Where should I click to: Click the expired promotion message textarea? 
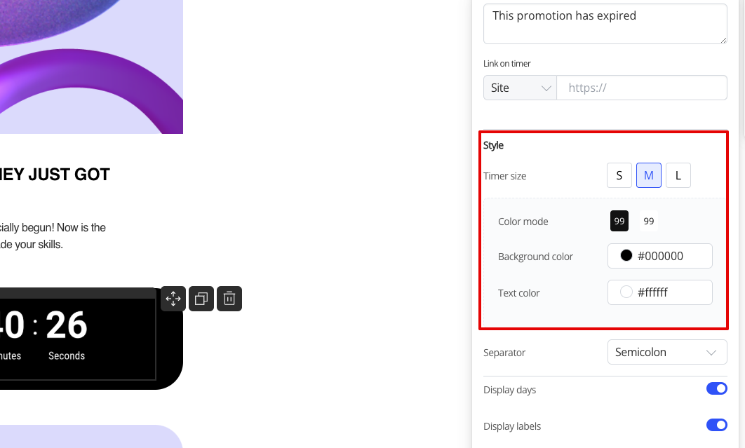(605, 24)
